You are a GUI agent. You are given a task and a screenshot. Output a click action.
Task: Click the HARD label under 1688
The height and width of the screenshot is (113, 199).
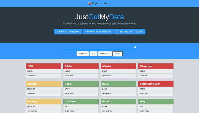30,71
